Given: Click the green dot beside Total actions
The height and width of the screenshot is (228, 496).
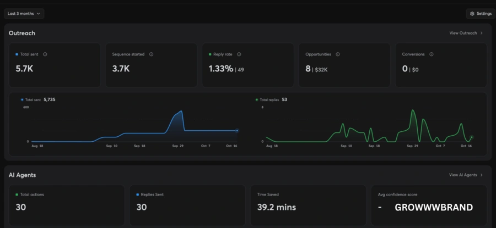Looking at the screenshot, I should tap(17, 194).
